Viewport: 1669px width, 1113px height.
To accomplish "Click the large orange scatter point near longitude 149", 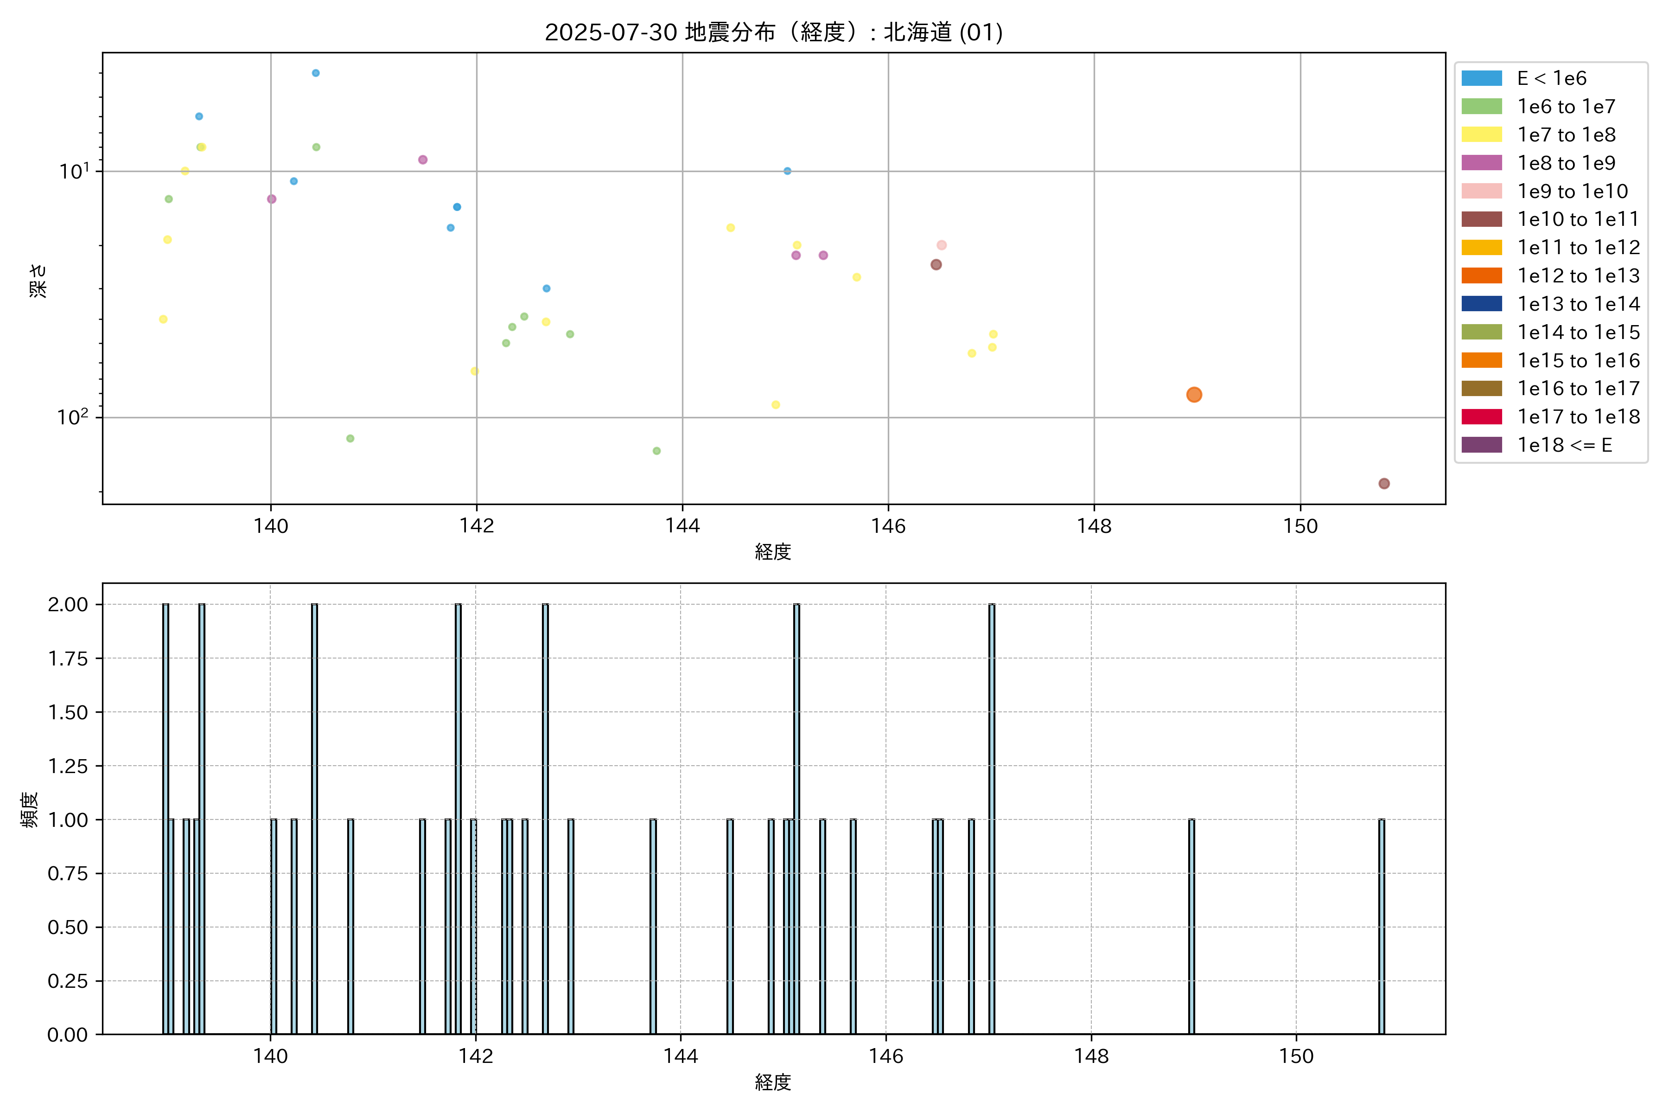I will pos(1194,395).
